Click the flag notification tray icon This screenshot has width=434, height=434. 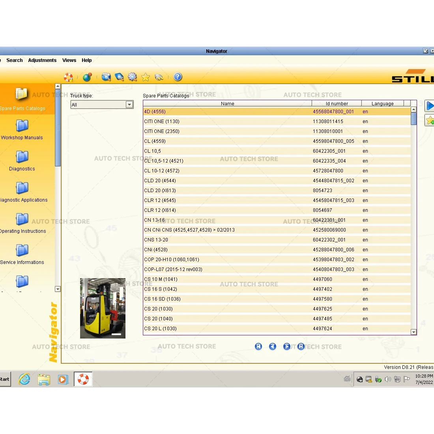pyautogui.click(x=407, y=379)
